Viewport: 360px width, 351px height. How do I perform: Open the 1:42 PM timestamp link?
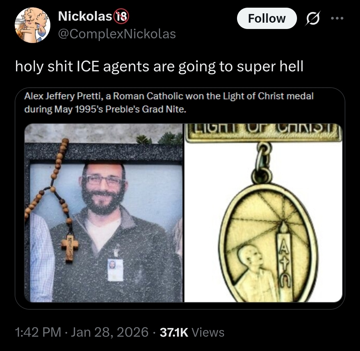[38, 332]
